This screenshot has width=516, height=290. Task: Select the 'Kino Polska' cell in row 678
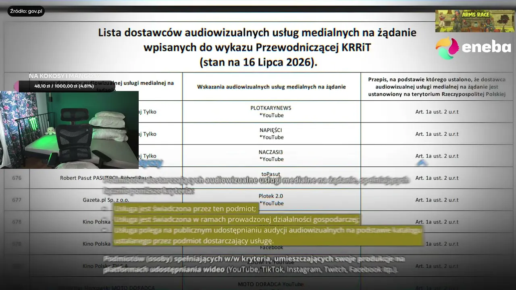tap(106, 222)
